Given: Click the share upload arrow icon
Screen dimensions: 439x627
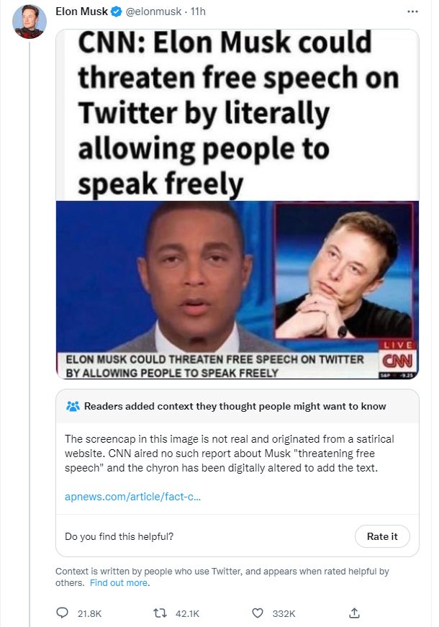Looking at the screenshot, I should click(x=353, y=613).
